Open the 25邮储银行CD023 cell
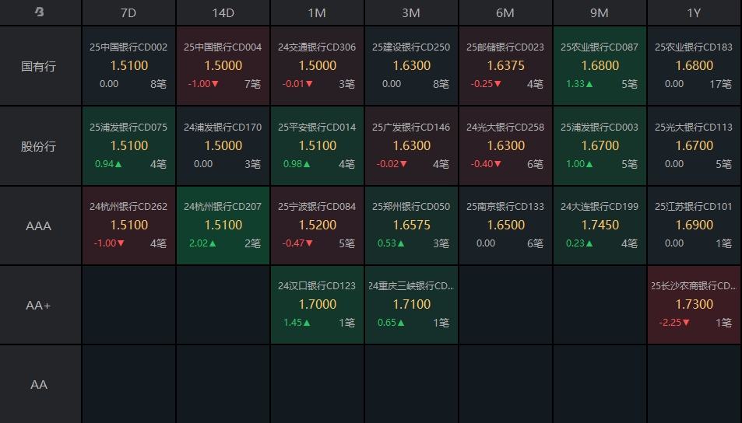The height and width of the screenshot is (423, 742). 505,65
